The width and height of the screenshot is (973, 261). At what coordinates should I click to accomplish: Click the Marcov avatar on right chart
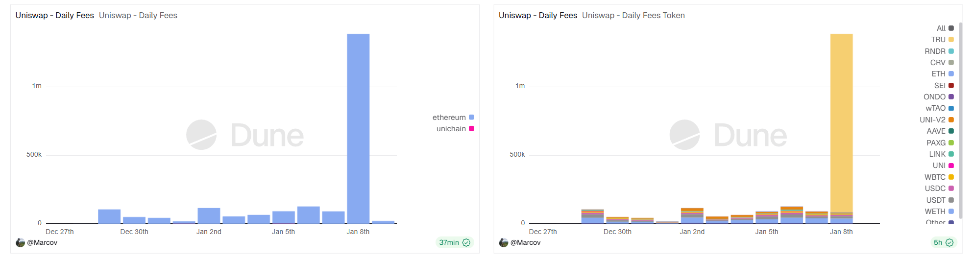tap(503, 242)
